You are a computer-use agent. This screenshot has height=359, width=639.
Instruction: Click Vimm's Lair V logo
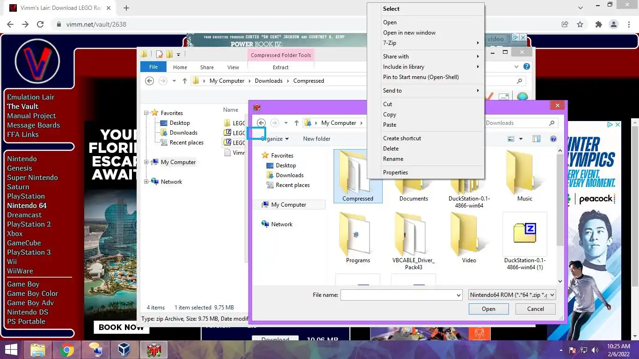pyautogui.click(x=37, y=61)
